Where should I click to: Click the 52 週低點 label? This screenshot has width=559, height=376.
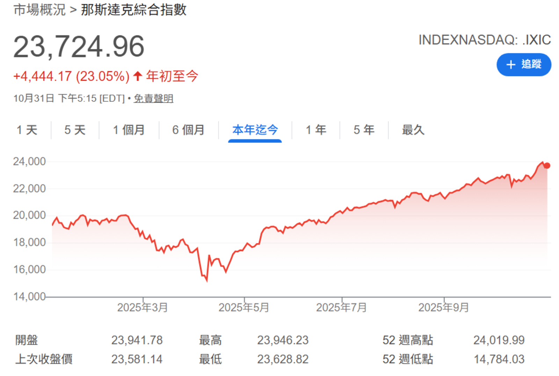(x=408, y=359)
